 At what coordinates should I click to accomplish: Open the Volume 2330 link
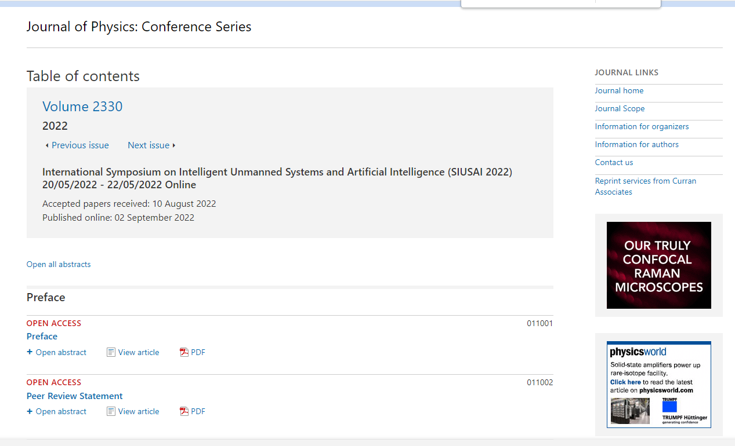[x=82, y=107]
